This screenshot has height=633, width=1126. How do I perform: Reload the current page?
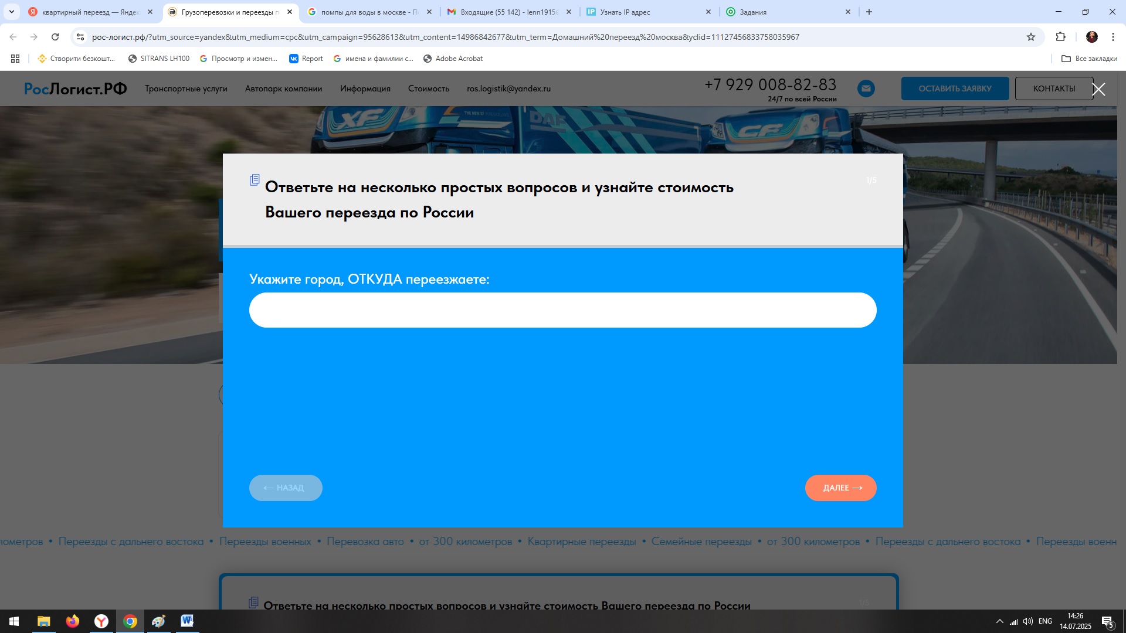tap(55, 37)
